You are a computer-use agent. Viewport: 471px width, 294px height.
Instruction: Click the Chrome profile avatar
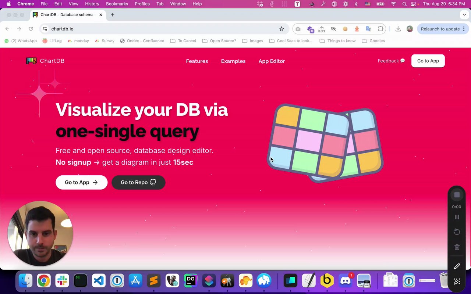pos(410,29)
